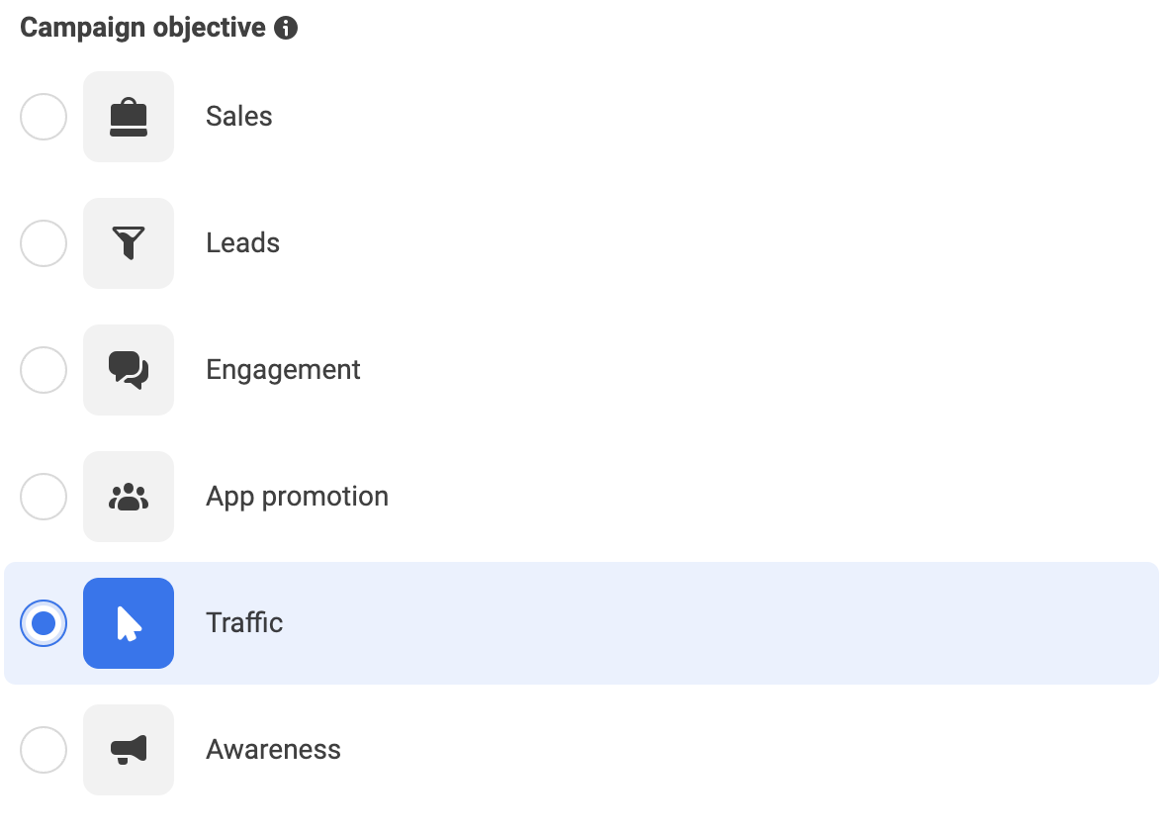Select the Sales radio button

[44, 117]
